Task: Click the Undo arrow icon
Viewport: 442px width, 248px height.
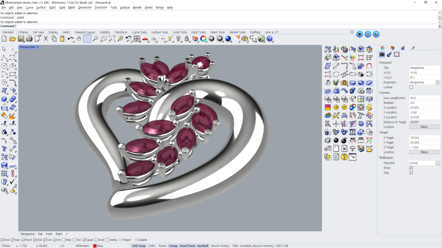Action: tap(70, 39)
